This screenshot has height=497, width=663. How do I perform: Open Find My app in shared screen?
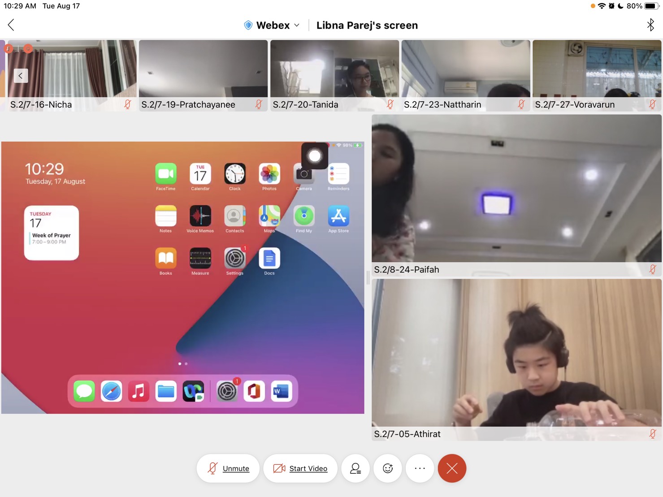[304, 216]
